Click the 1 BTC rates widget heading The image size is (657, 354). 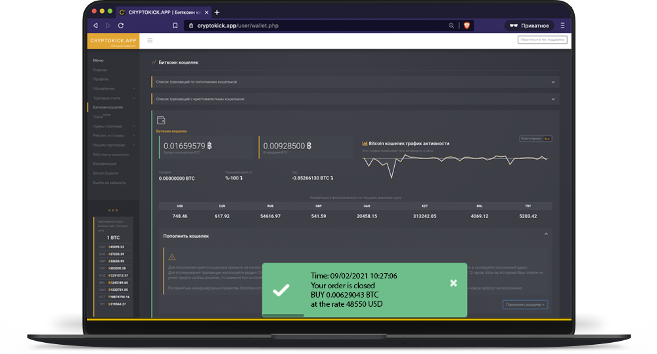pyautogui.click(x=113, y=238)
